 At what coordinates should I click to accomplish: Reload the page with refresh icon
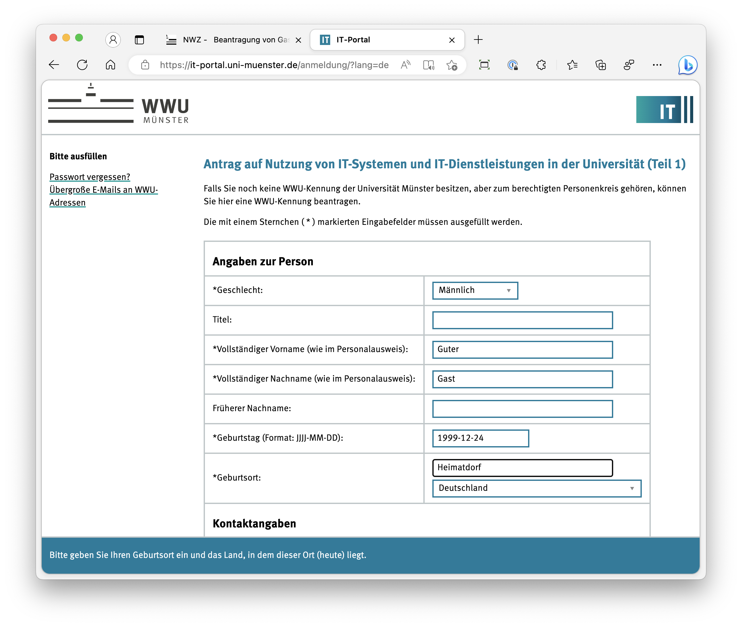[82, 65]
